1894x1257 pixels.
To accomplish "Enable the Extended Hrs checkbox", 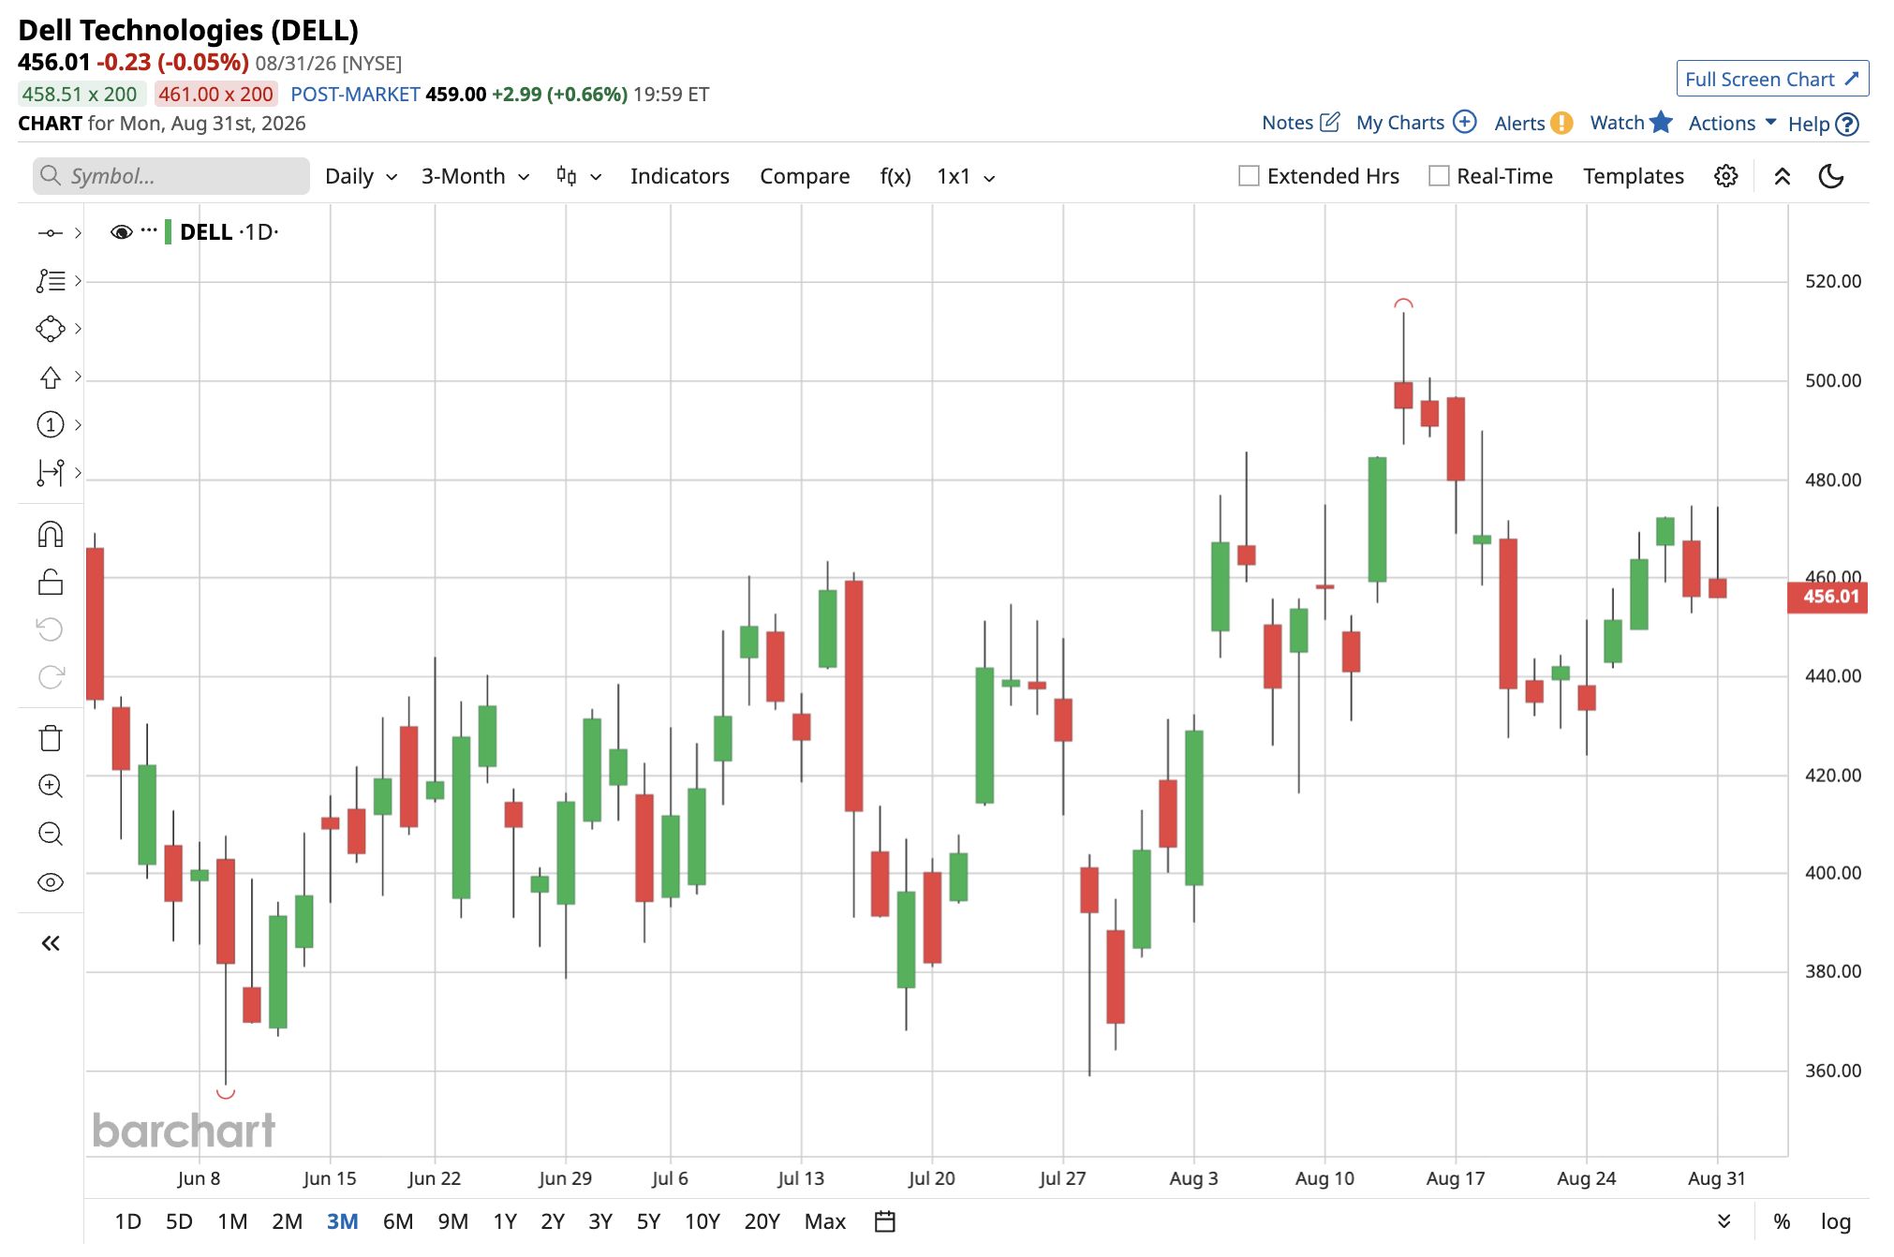I will pos(1249,176).
